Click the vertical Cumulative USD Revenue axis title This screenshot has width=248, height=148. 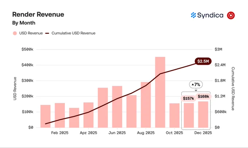(x=233, y=88)
